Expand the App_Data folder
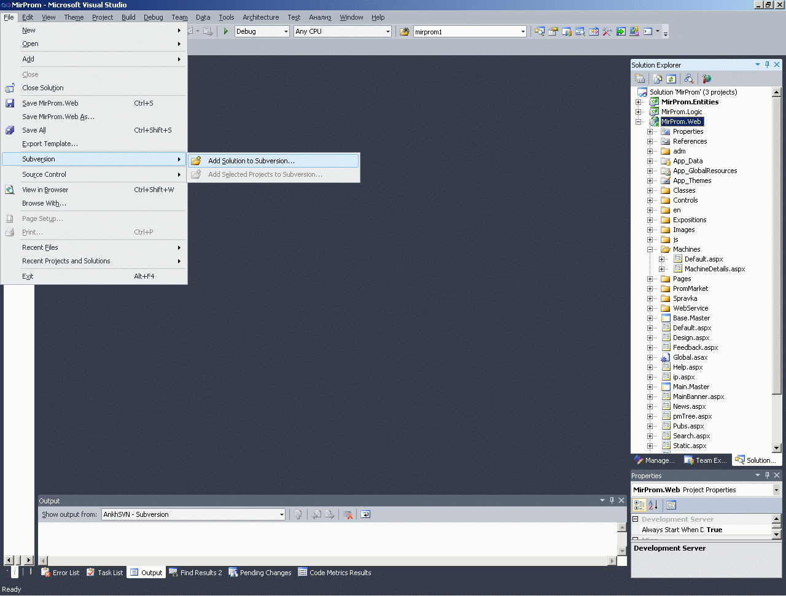This screenshot has height=596, width=786. [x=650, y=161]
